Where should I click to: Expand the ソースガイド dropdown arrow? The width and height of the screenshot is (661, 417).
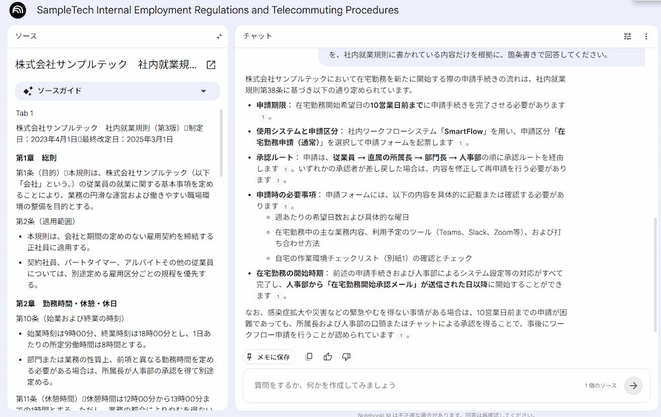click(204, 91)
